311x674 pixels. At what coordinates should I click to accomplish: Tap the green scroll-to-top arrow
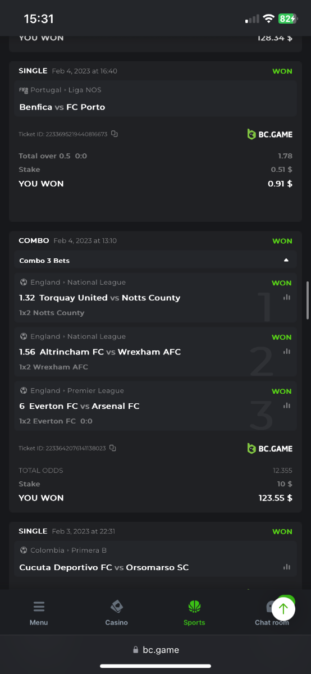coord(283,608)
